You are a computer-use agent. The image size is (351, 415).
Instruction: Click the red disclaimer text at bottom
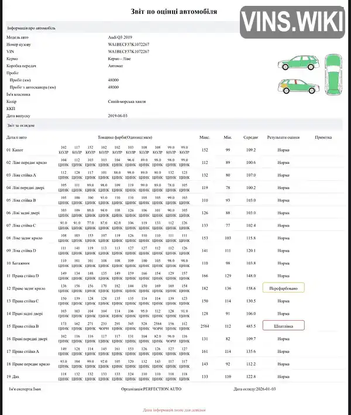pos(174,410)
